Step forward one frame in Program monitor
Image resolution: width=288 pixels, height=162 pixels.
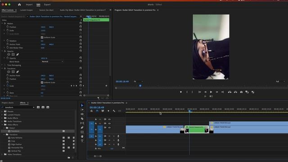(217, 92)
